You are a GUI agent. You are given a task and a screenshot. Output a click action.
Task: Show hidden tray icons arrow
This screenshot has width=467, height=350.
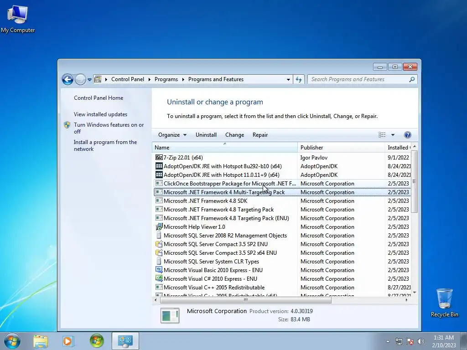coord(388,341)
